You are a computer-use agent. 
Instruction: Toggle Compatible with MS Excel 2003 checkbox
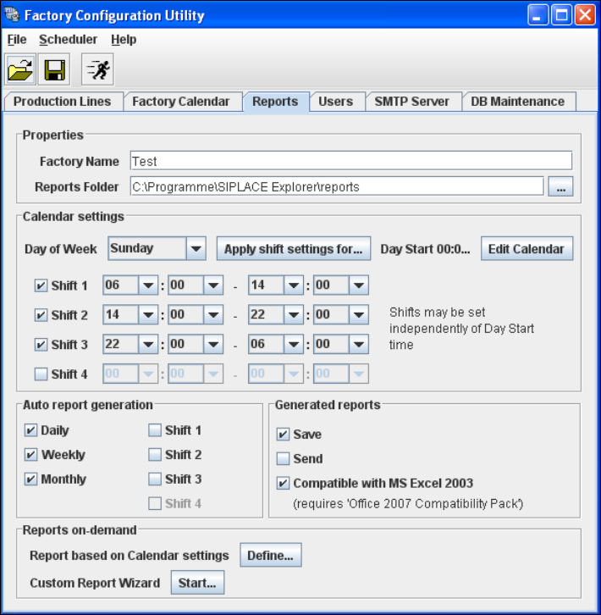coord(283,483)
